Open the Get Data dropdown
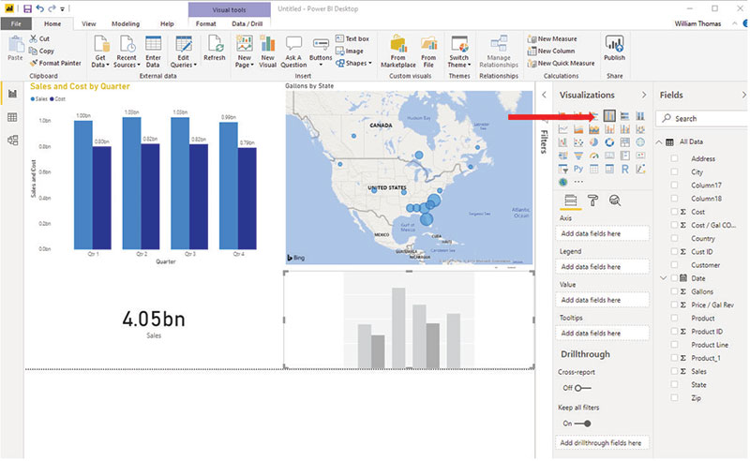 point(100,49)
